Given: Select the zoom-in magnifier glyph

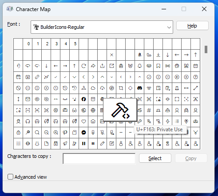Looking at the screenshot, I should (x=55, y=133).
